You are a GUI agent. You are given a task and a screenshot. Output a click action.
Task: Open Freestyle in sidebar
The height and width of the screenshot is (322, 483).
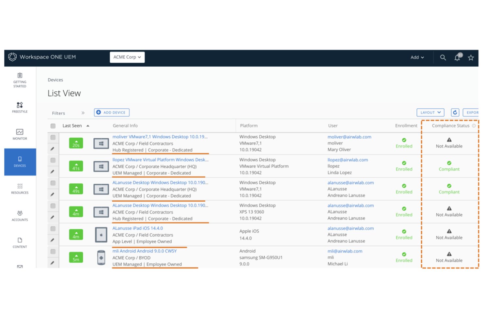(20, 107)
